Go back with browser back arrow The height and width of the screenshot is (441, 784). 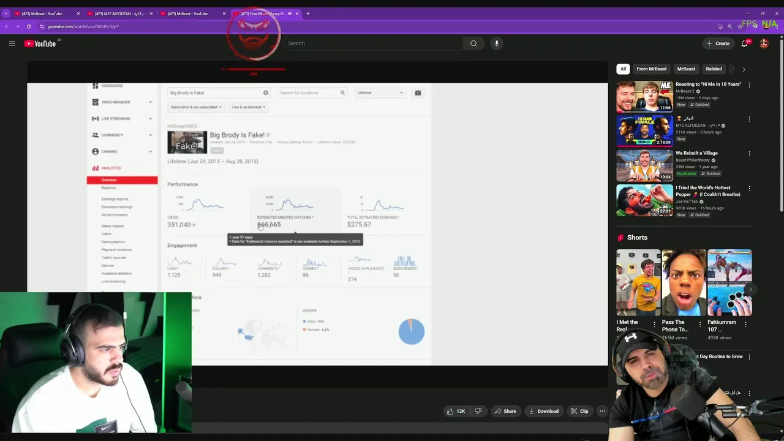point(6,26)
